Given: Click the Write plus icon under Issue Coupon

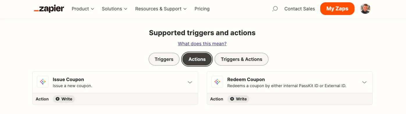Looking at the screenshot, I should pyautogui.click(x=58, y=99).
